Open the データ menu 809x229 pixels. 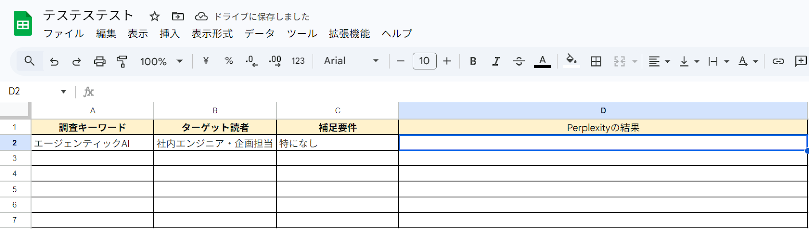pyautogui.click(x=260, y=34)
